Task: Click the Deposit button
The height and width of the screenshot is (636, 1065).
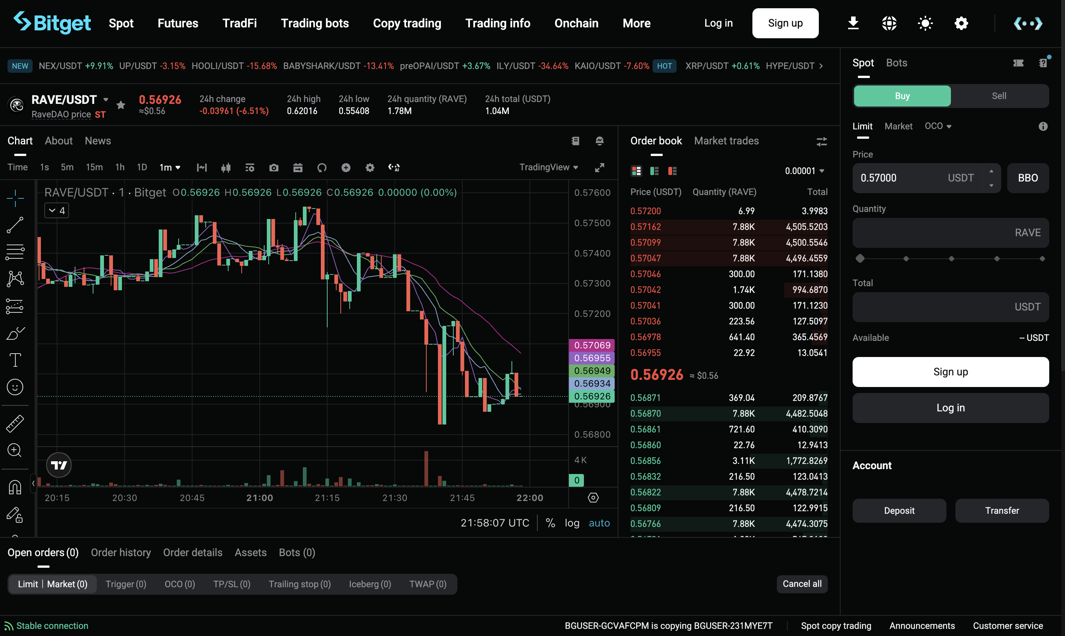Action: coord(899,510)
